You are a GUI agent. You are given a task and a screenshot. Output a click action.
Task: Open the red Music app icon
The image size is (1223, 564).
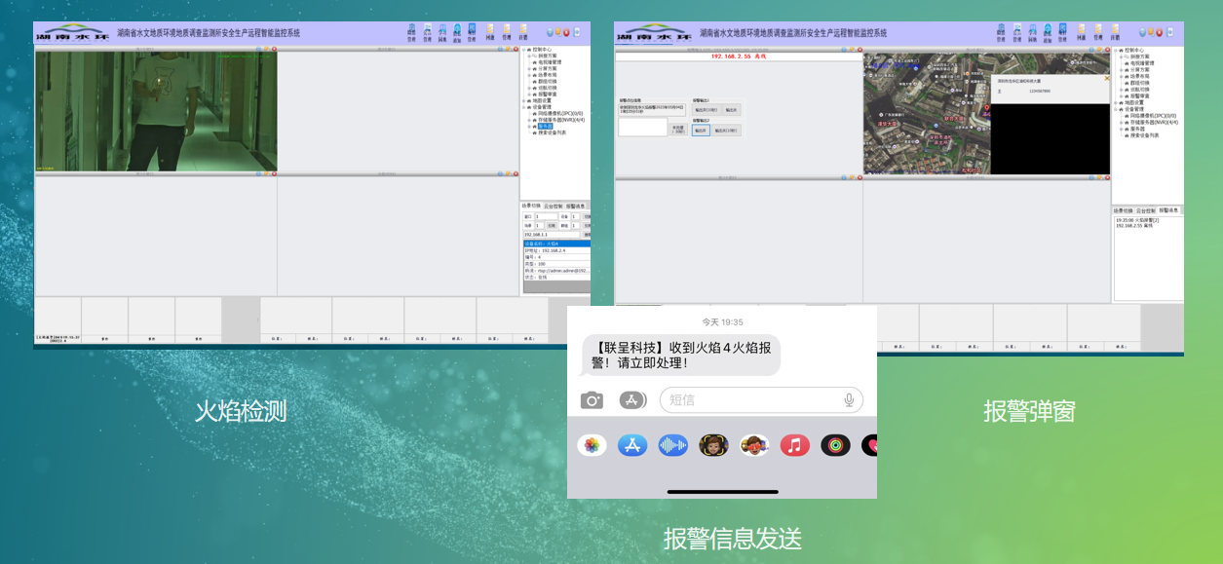click(x=795, y=445)
